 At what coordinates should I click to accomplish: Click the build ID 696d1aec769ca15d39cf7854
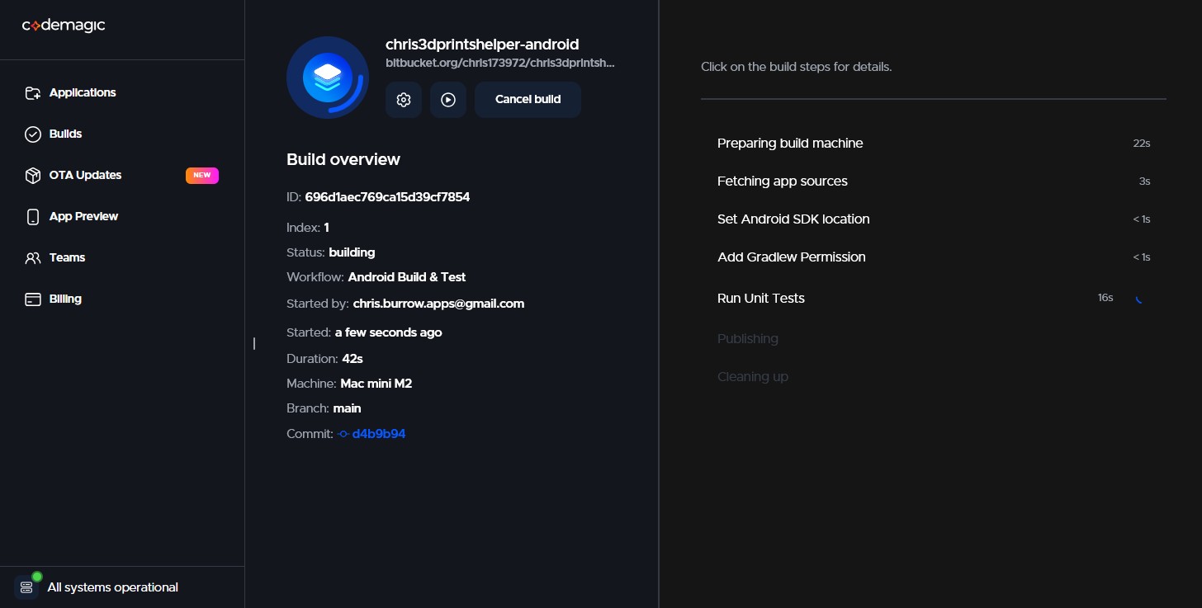point(387,197)
